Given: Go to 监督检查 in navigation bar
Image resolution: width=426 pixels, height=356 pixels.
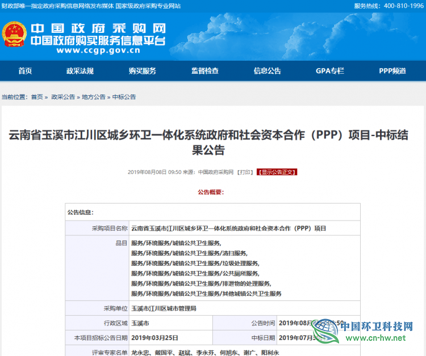Looking at the screenshot, I should click(x=204, y=71).
